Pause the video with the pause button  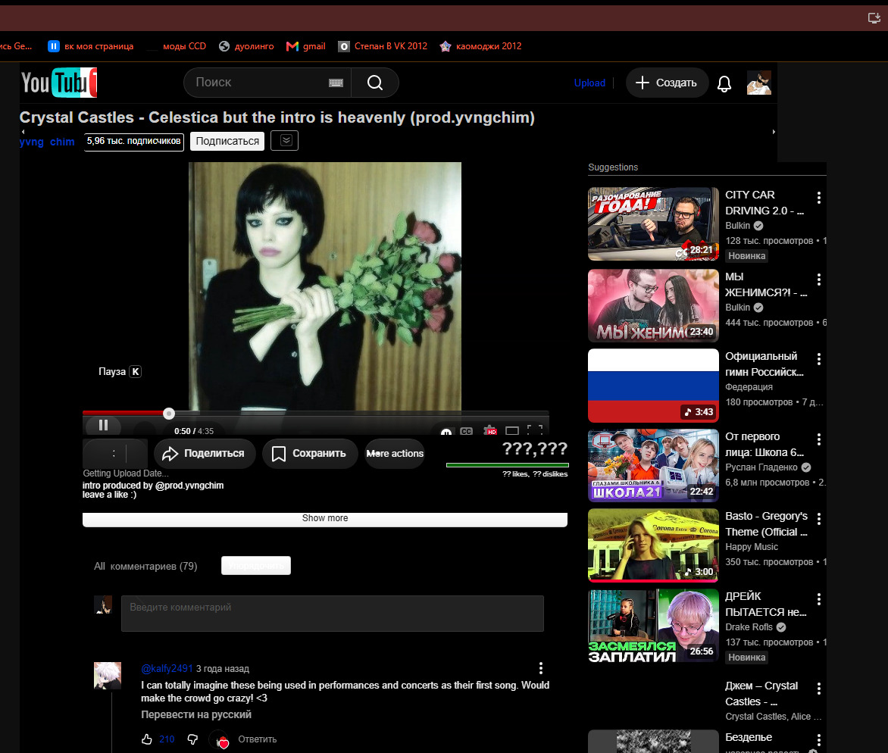click(103, 425)
